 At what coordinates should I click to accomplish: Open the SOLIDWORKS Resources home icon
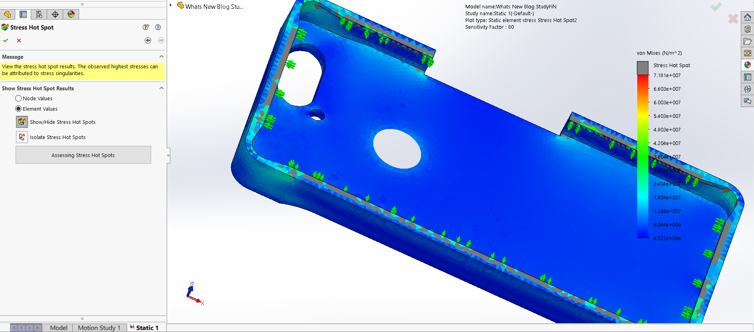[747, 17]
